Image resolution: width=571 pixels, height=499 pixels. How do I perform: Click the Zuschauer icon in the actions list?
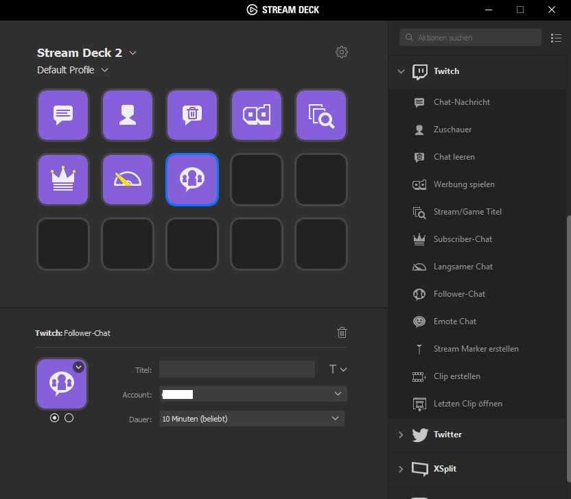419,130
